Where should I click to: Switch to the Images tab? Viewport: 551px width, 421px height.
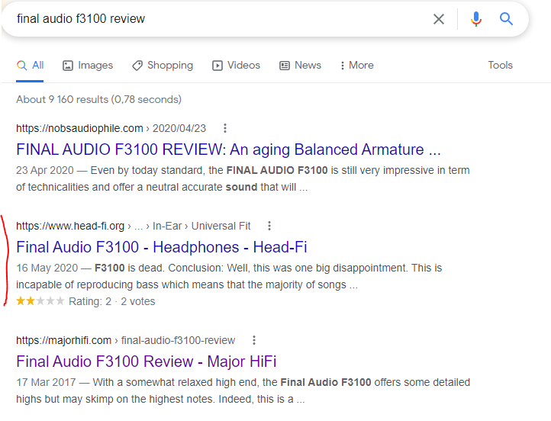(x=88, y=66)
